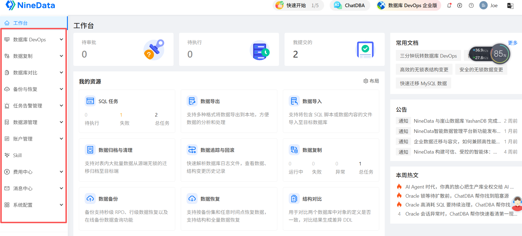Click the 数据源管理 sidebar icon
The height and width of the screenshot is (236, 522).
[7, 122]
